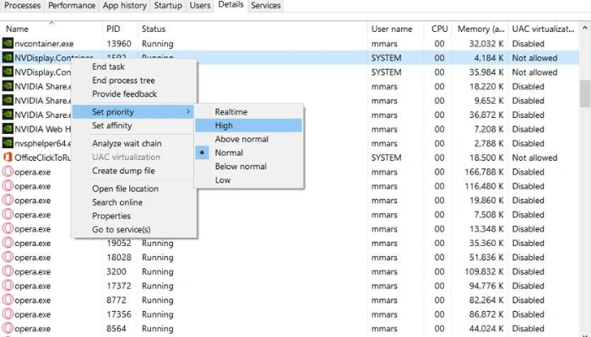Click the Opera icon for PID 17356

[x=8, y=314]
